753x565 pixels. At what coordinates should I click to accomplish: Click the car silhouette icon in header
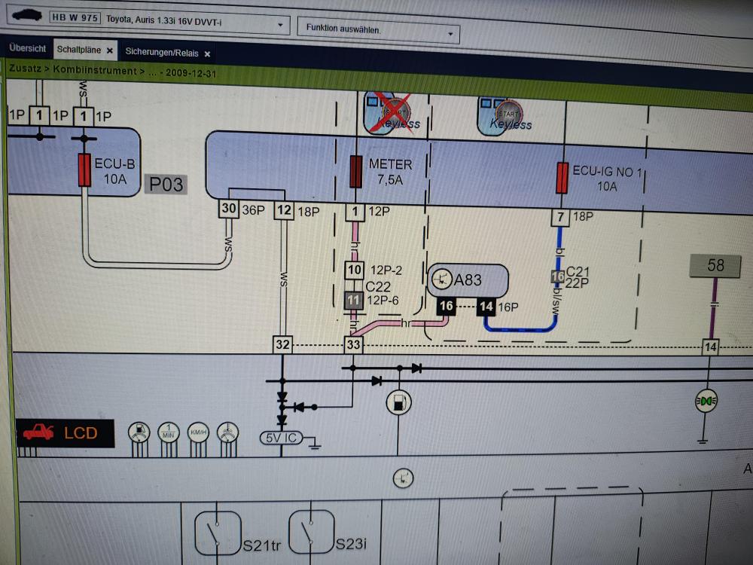click(27, 15)
